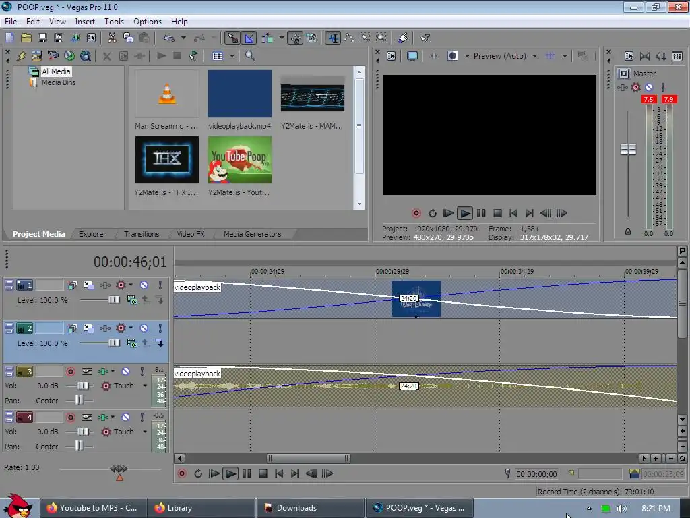The height and width of the screenshot is (518, 690).
Task: Click the What's This help icon
Action: tap(425, 38)
